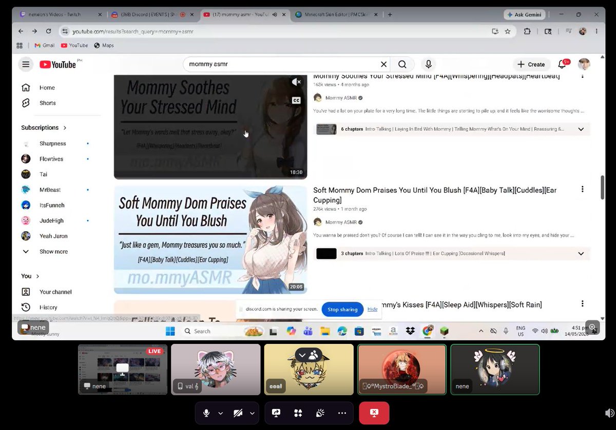Collapse participants with the chevron above coat
Viewport: 616px width, 430px height.
[302, 355]
